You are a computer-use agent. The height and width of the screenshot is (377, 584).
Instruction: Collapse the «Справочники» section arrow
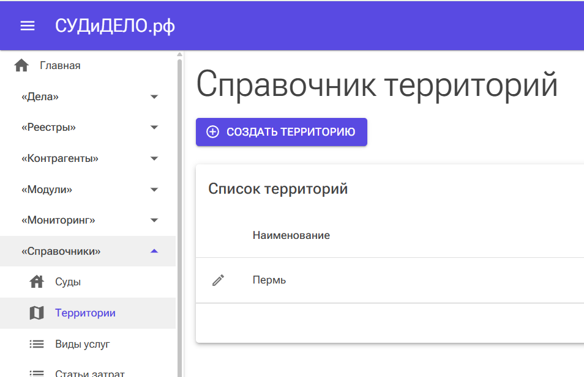[x=154, y=251]
